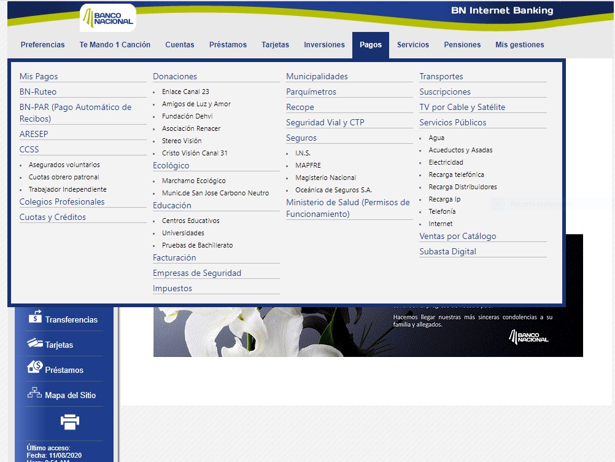Click the Tarjetas cards icon in sidebar
Viewport: 615px width, 462px height.
(34, 343)
